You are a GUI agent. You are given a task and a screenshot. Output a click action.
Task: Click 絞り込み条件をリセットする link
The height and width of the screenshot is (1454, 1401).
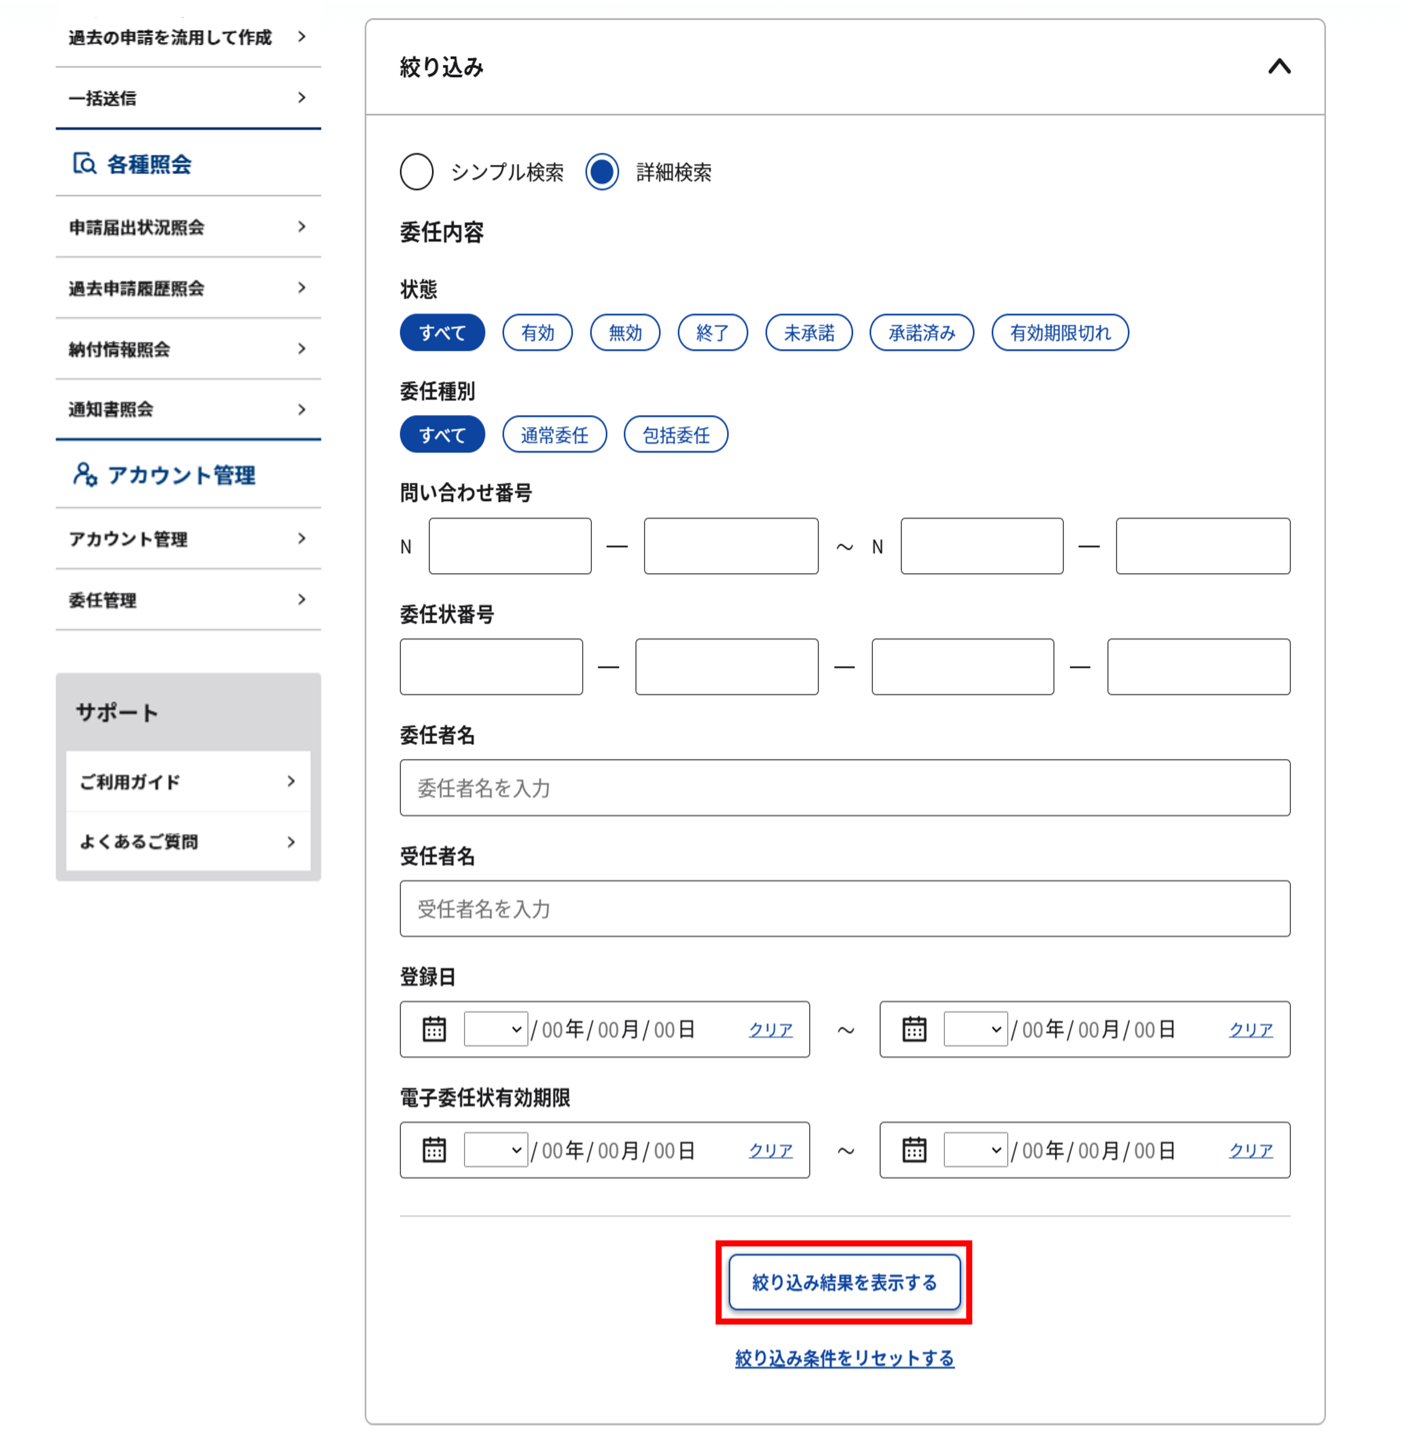click(x=844, y=1359)
